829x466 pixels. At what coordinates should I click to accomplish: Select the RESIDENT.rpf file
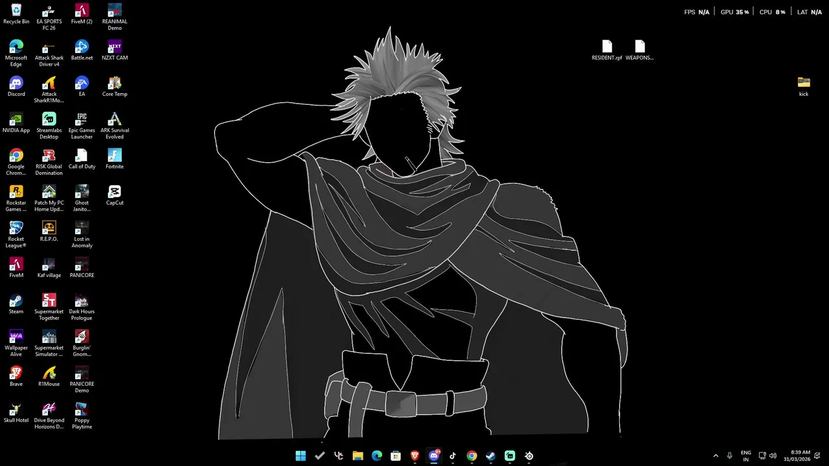tap(607, 50)
